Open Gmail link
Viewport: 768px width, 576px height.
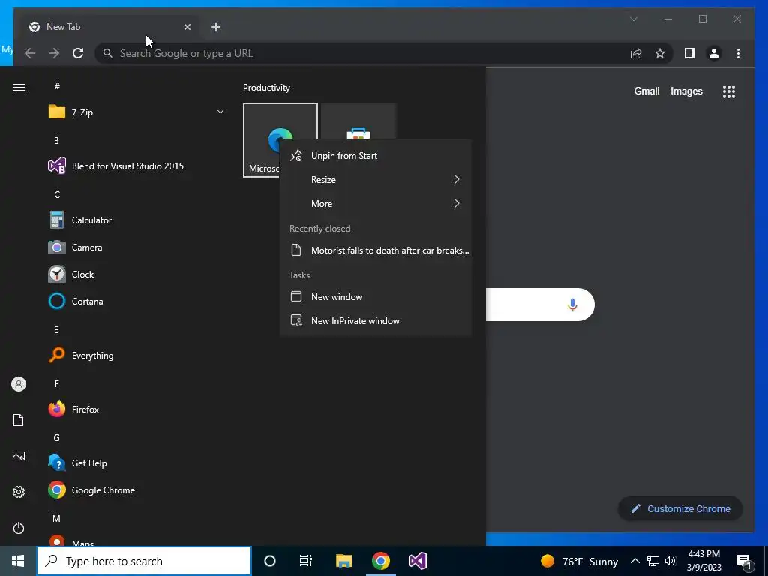coord(646,91)
